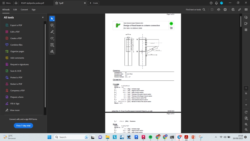Screen dimensions: 250x141
Task: Open page display settings icon
Action: 246,118
